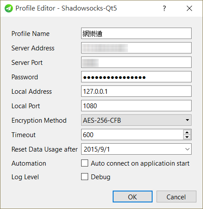This screenshot has height=209, width=203.
Task: Edit the Local Address 127.0.0.1 field
Action: pyautogui.click(x=136, y=91)
